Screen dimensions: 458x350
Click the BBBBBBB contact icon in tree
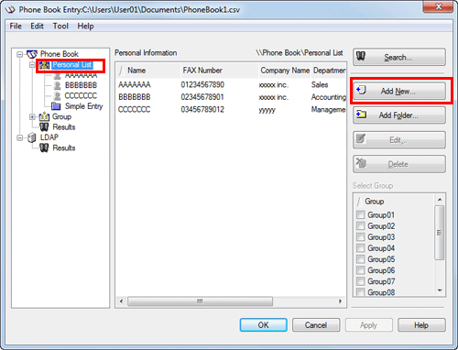[57, 85]
